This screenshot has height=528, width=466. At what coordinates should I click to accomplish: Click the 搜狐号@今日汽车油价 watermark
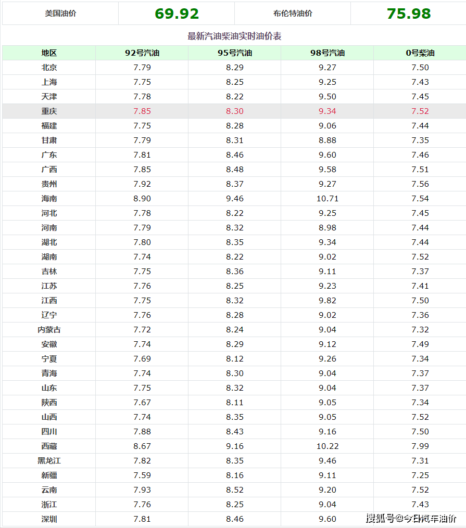411,518
